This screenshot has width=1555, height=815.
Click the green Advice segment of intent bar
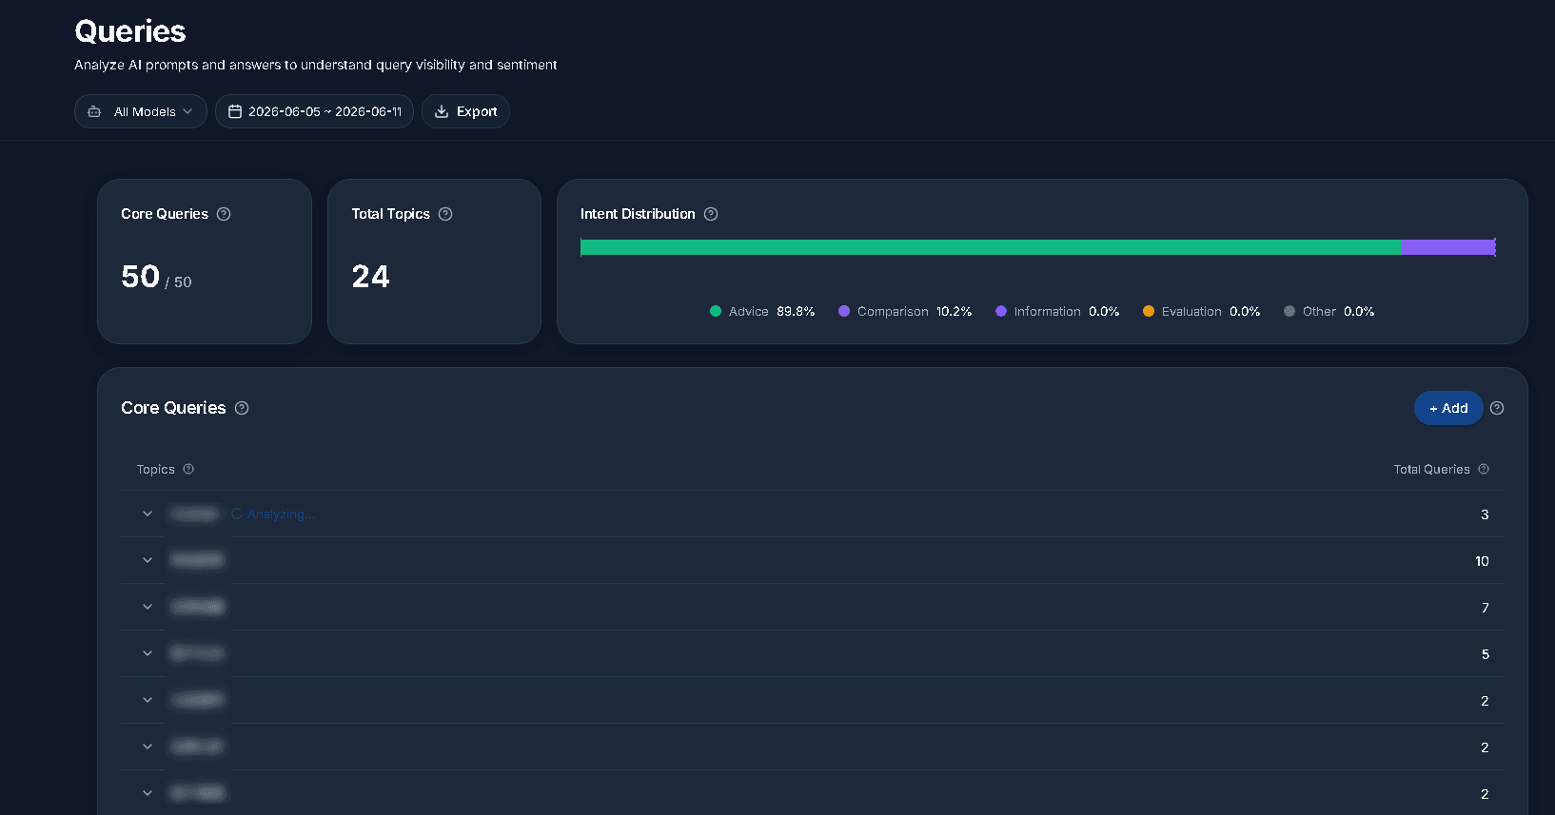[991, 247]
